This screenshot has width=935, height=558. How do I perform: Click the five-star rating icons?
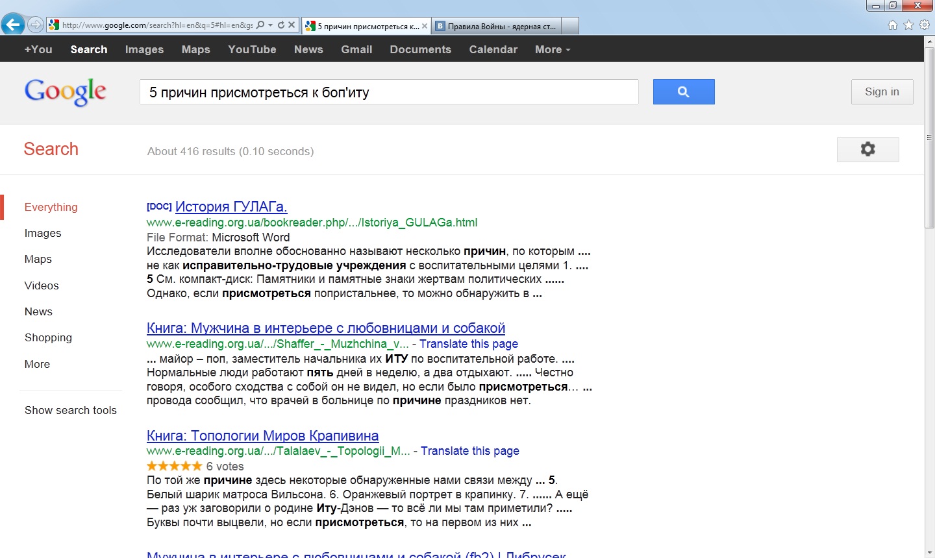pyautogui.click(x=175, y=466)
